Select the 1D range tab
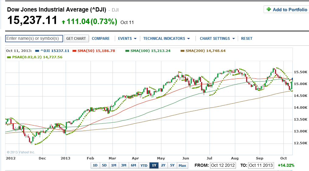Viewport: 309px width, 171px height. (x=95, y=165)
